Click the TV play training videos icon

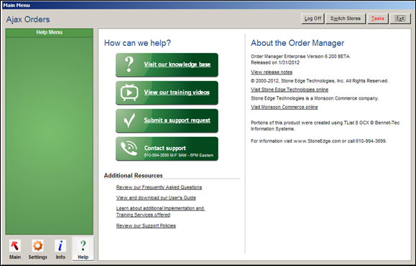click(x=129, y=92)
